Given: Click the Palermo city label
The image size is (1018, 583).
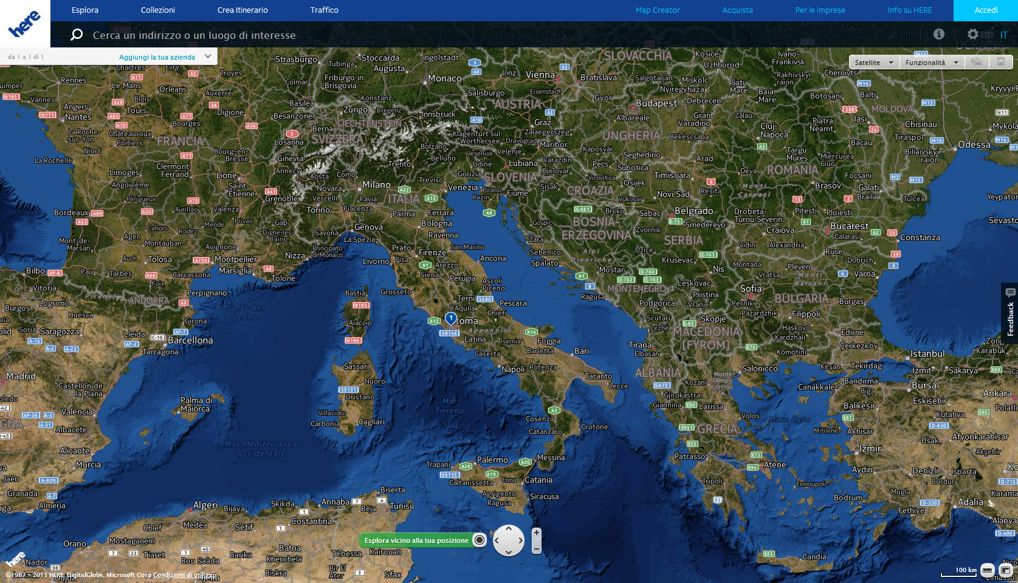Looking at the screenshot, I should tap(492, 460).
